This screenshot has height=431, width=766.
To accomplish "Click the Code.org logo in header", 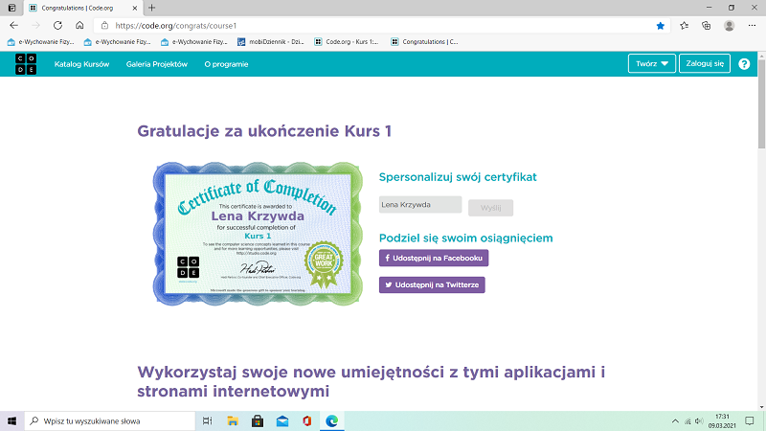I will tap(25, 64).
